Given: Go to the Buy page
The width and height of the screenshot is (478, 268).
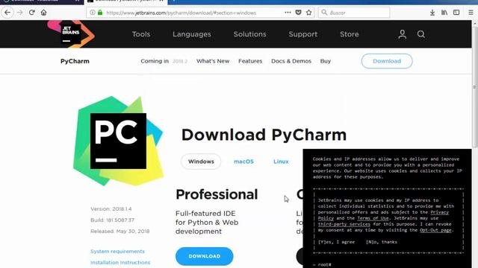Looking at the screenshot, I should click(x=326, y=61).
